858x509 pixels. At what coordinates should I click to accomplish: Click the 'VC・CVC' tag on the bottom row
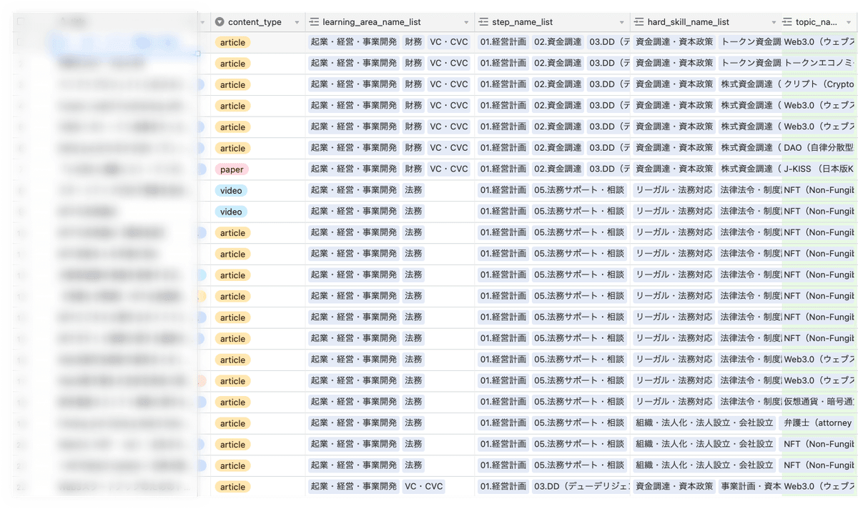(x=425, y=486)
